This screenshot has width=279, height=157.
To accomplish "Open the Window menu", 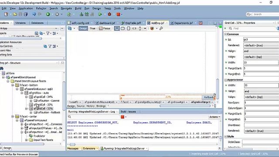I will pos(129,8).
